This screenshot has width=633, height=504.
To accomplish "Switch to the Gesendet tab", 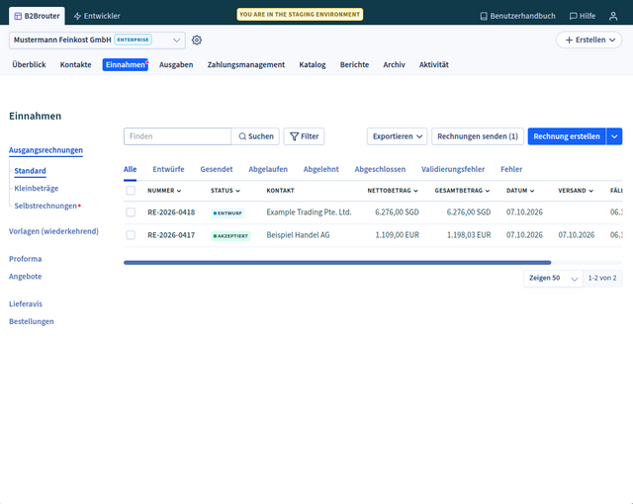I will click(217, 169).
